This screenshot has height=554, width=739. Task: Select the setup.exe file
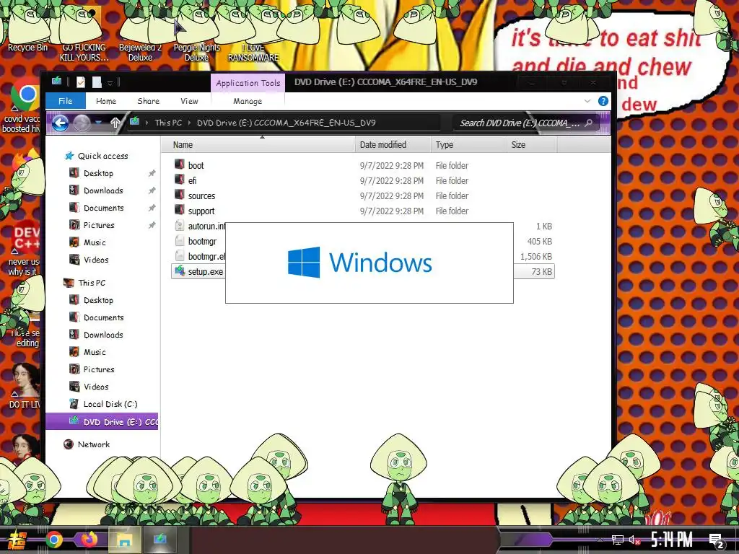coord(205,272)
